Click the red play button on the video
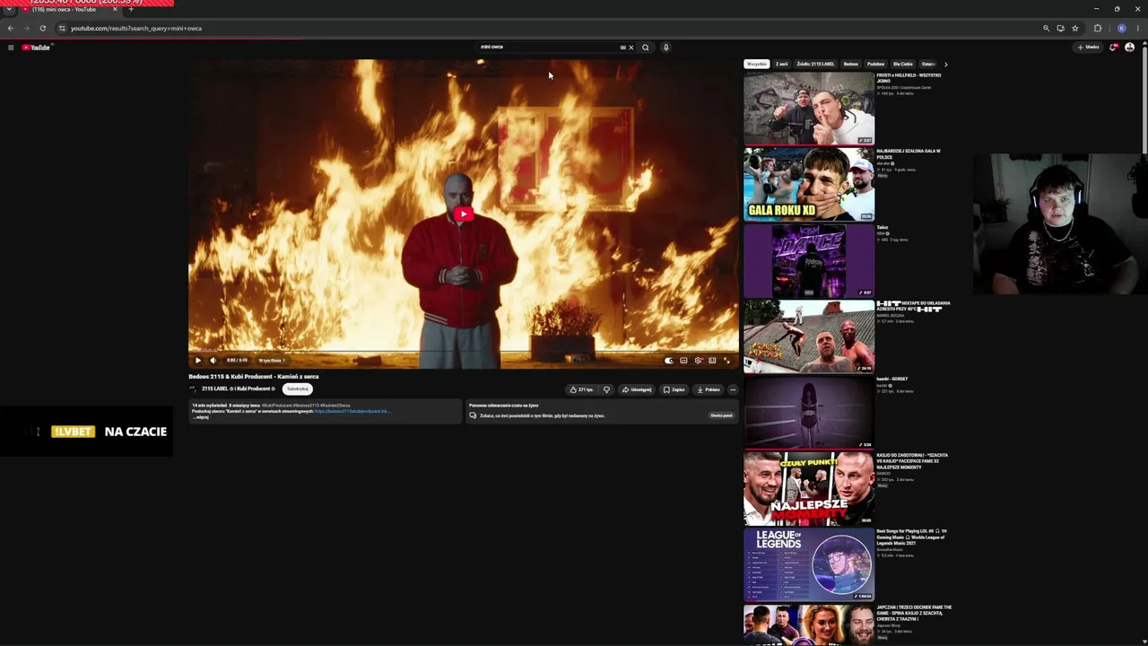The image size is (1148, 646). pos(463,214)
